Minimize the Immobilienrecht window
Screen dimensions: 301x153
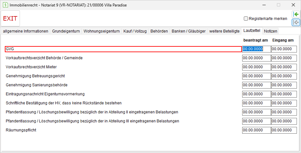(264, 5)
